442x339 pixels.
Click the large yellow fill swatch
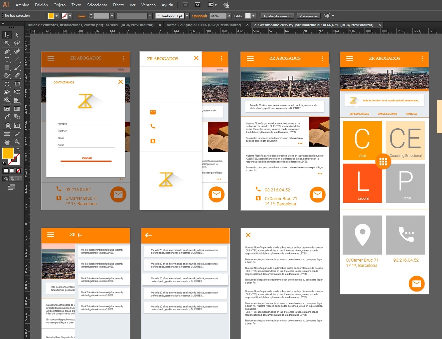pos(8,153)
